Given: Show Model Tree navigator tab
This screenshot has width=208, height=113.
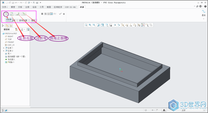Looking at the screenshot, I should [3, 26].
